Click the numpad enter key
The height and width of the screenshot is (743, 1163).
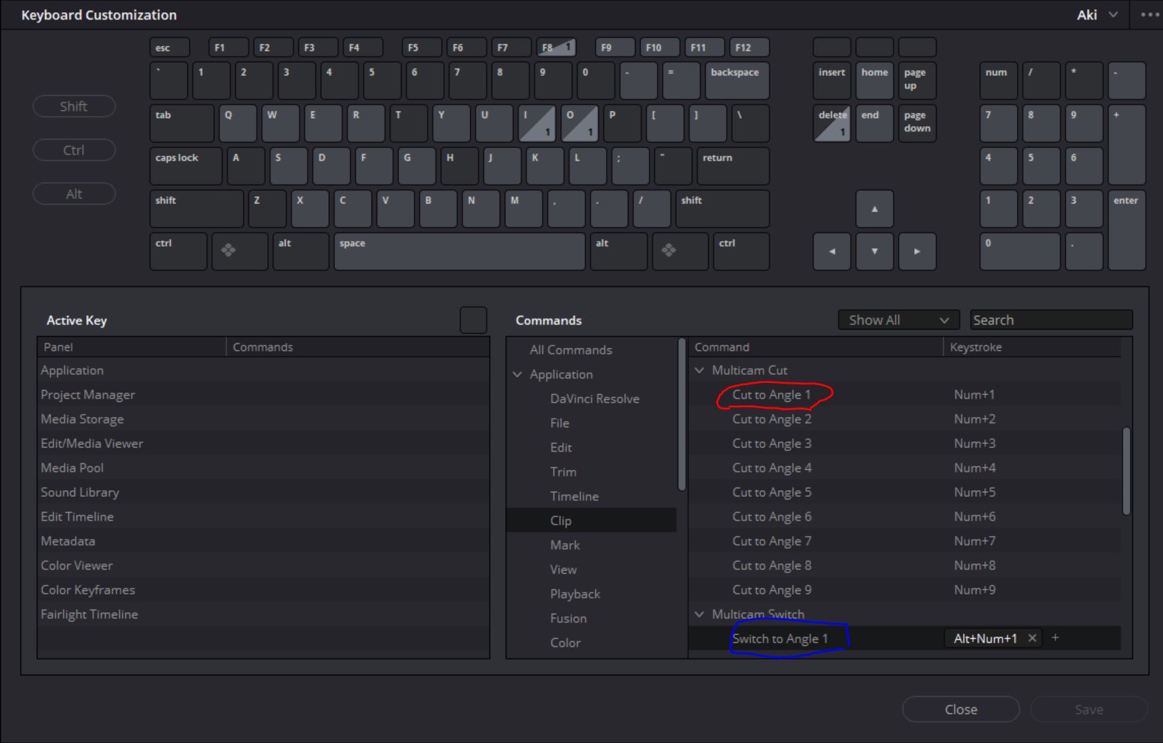1126,230
